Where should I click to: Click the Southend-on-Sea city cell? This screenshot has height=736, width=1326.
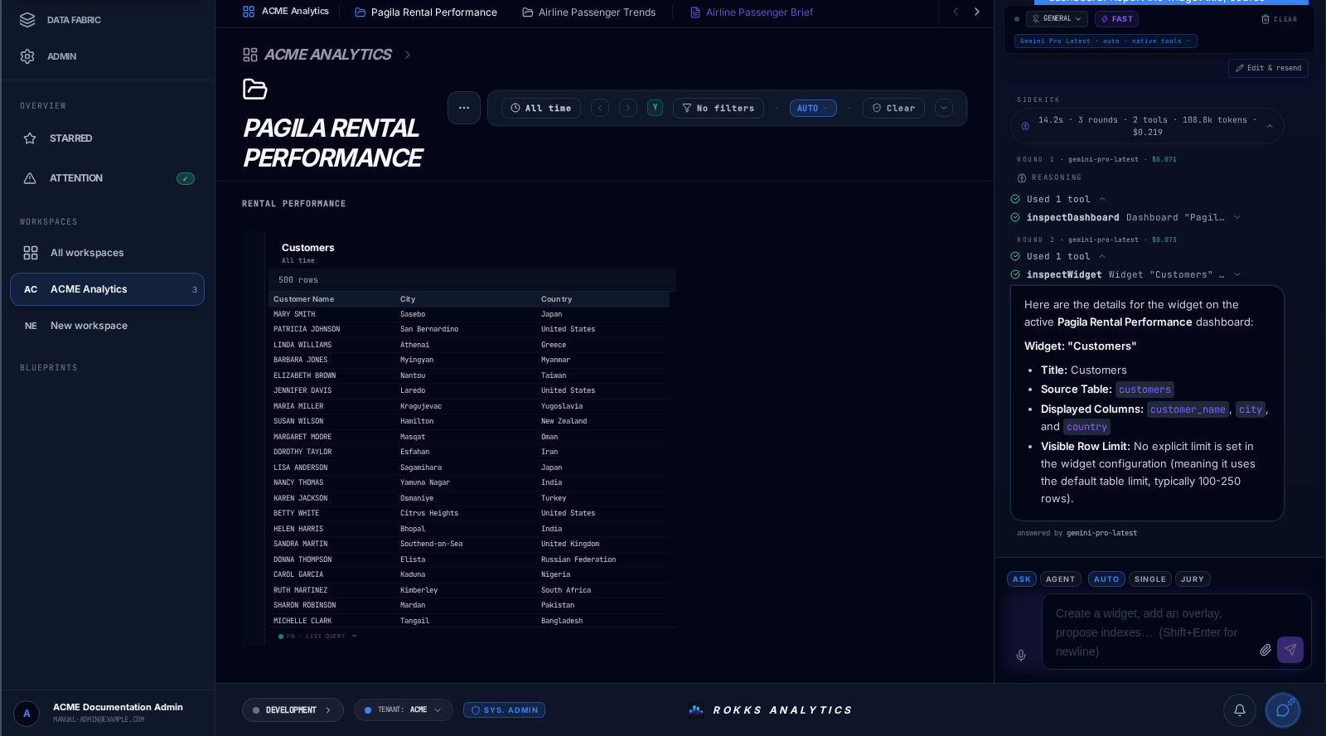tap(431, 545)
